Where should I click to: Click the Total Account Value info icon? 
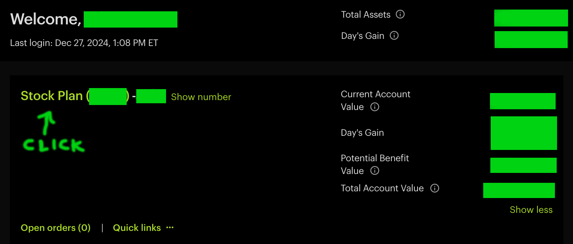[x=435, y=188]
